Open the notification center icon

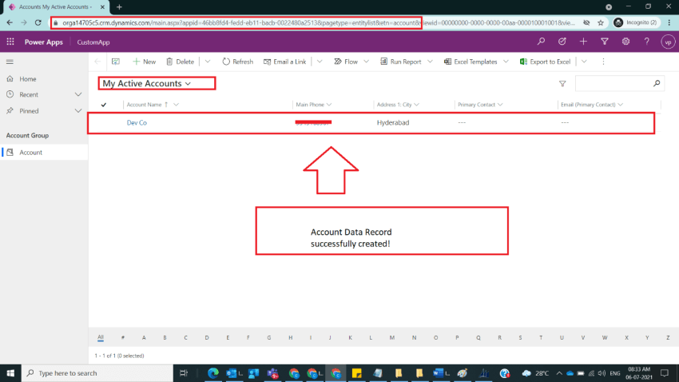coord(665,373)
